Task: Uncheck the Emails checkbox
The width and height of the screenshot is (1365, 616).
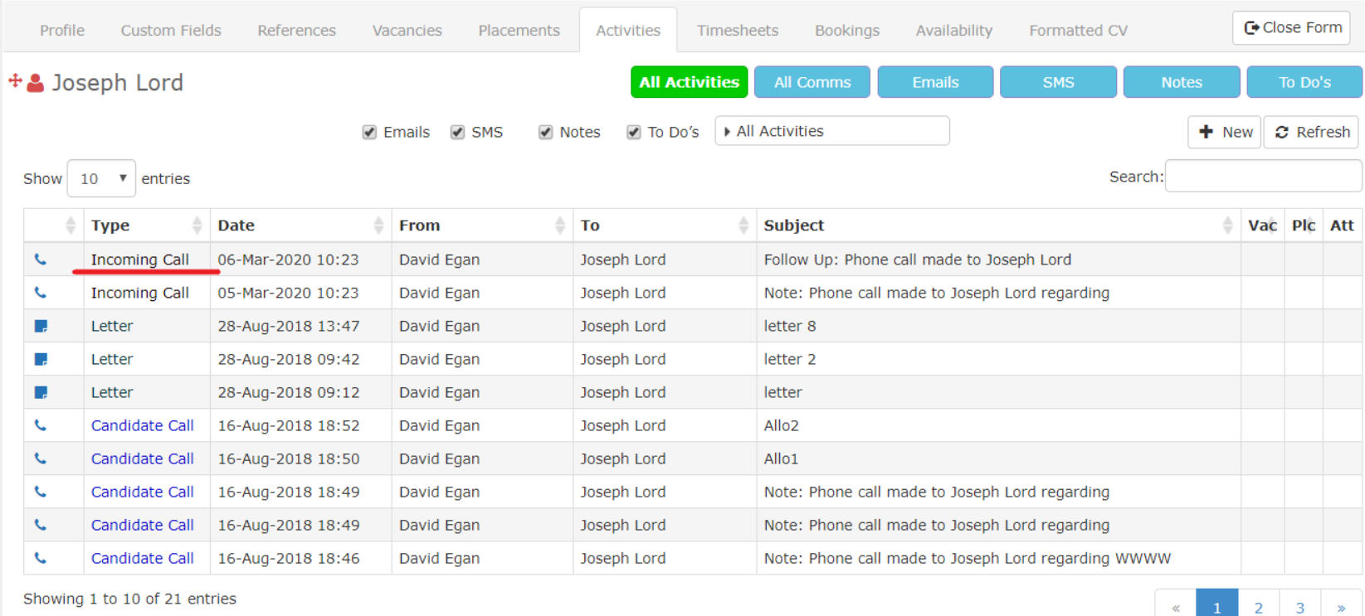Action: coord(370,132)
